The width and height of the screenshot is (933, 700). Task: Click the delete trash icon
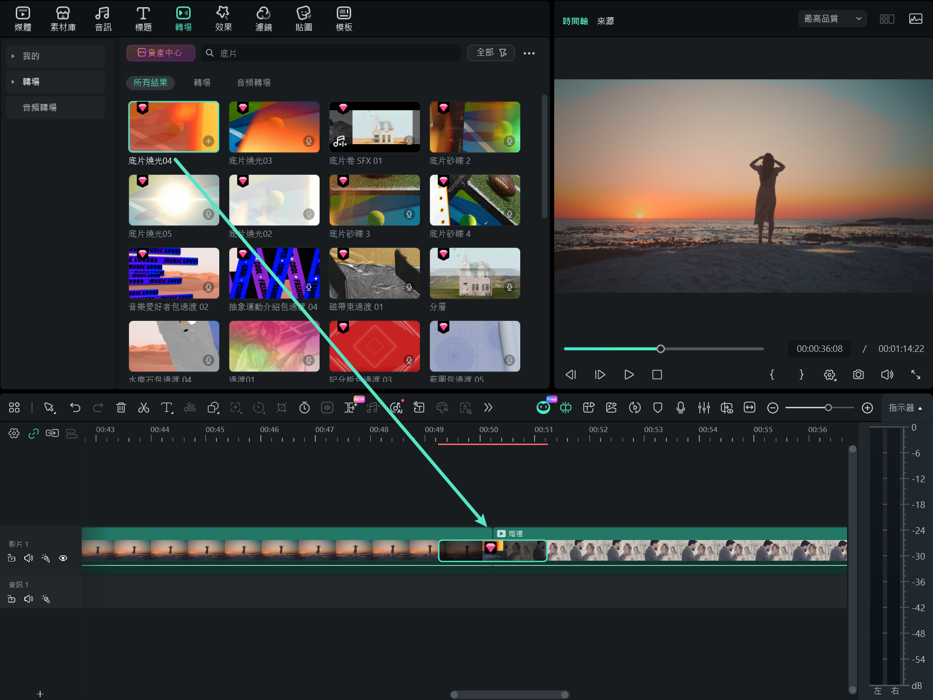point(121,408)
